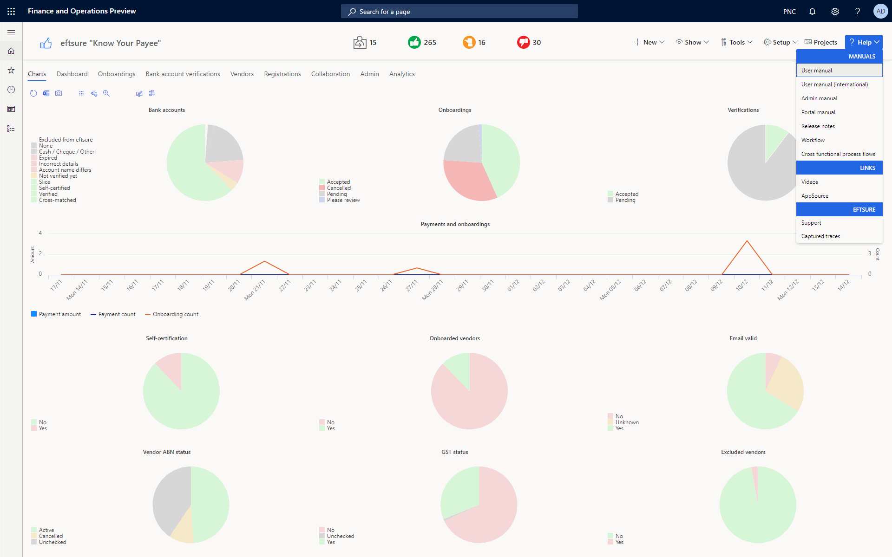Open the notifications bell icon
This screenshot has width=892, height=557.
pyautogui.click(x=812, y=12)
